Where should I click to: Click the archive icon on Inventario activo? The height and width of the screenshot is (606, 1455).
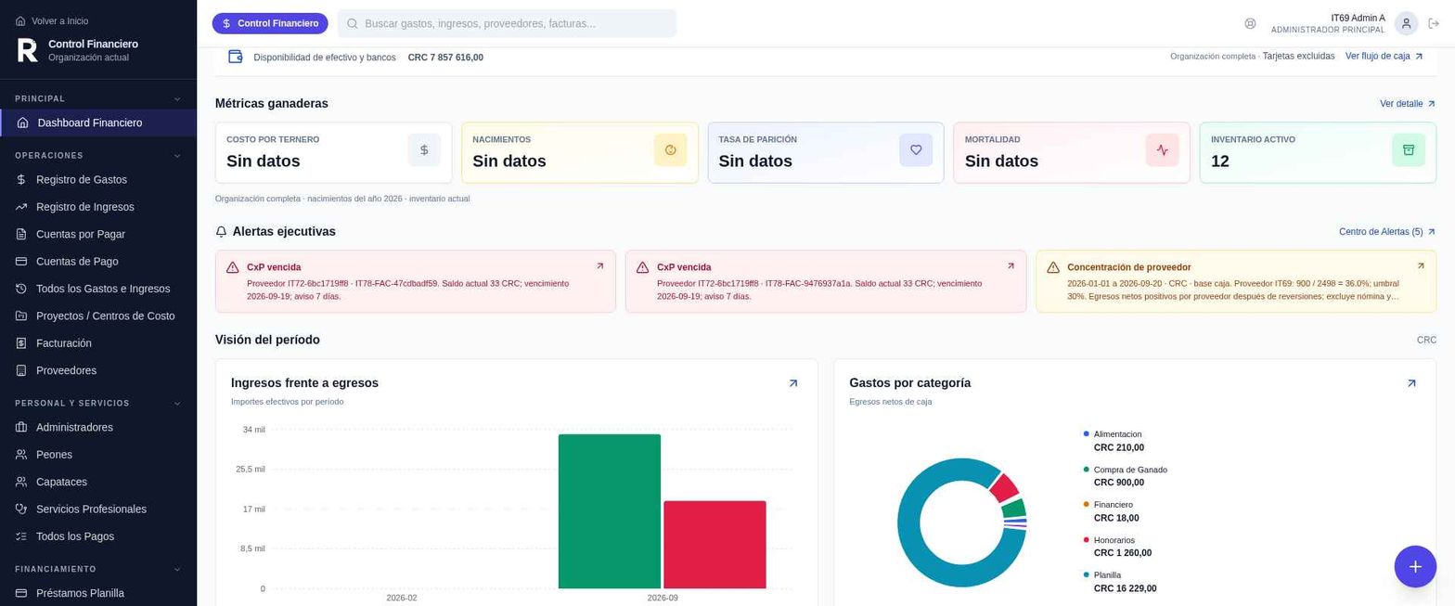click(x=1408, y=150)
